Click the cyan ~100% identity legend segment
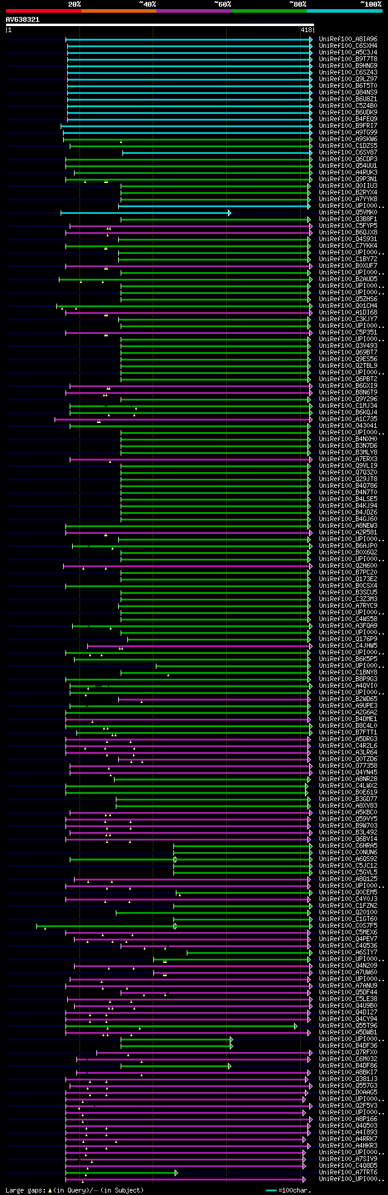Screen dimensions: 388x1195 point(344,11)
